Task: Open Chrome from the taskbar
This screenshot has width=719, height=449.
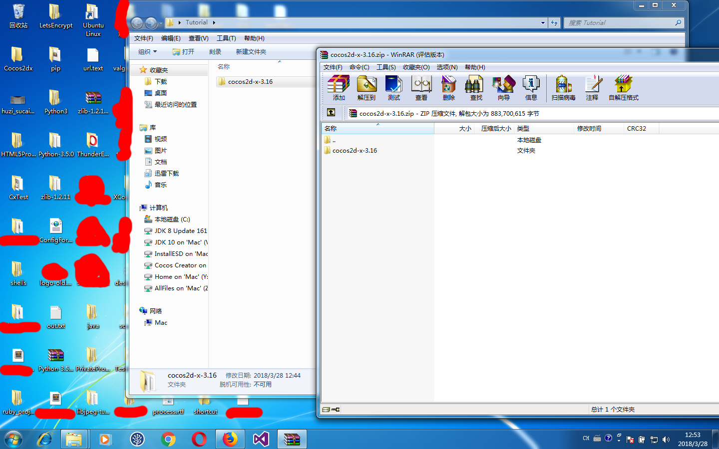Action: click(168, 439)
